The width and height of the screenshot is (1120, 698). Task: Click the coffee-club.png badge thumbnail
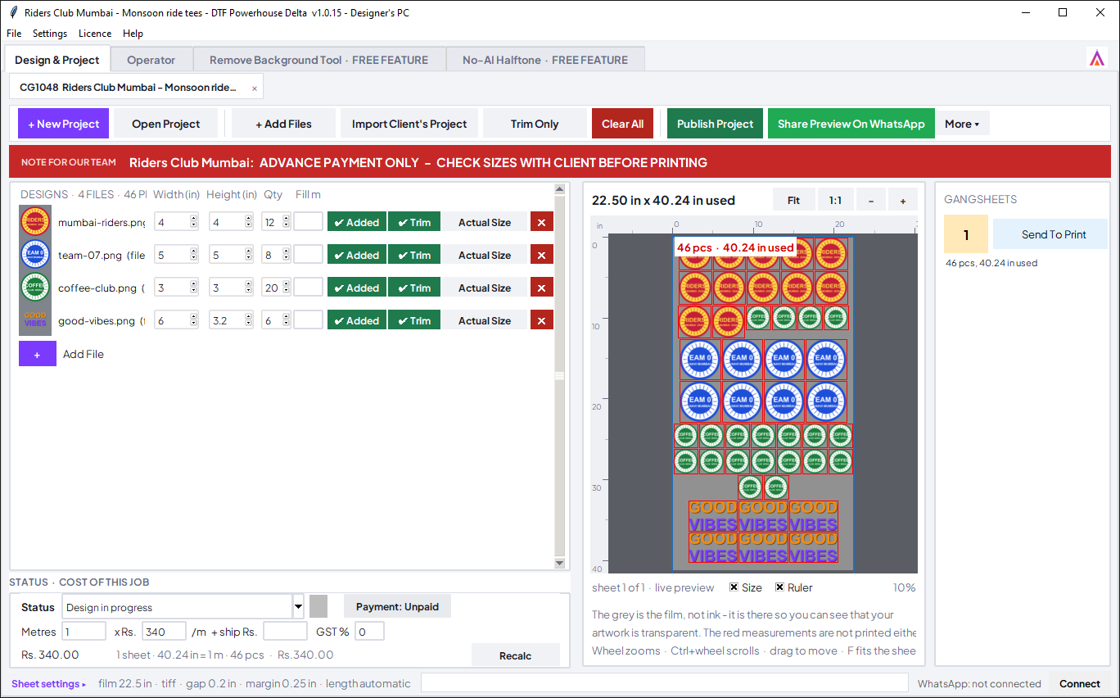point(35,288)
